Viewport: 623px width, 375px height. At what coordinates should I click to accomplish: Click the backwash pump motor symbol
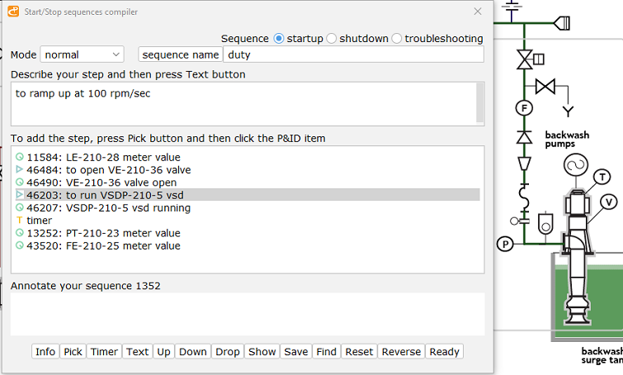tap(576, 164)
